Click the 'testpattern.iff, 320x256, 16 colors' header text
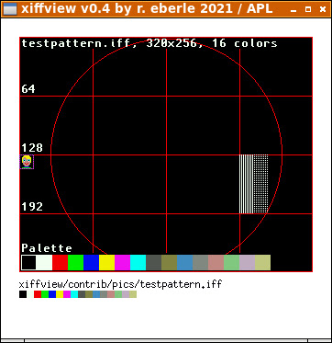 coord(149,43)
